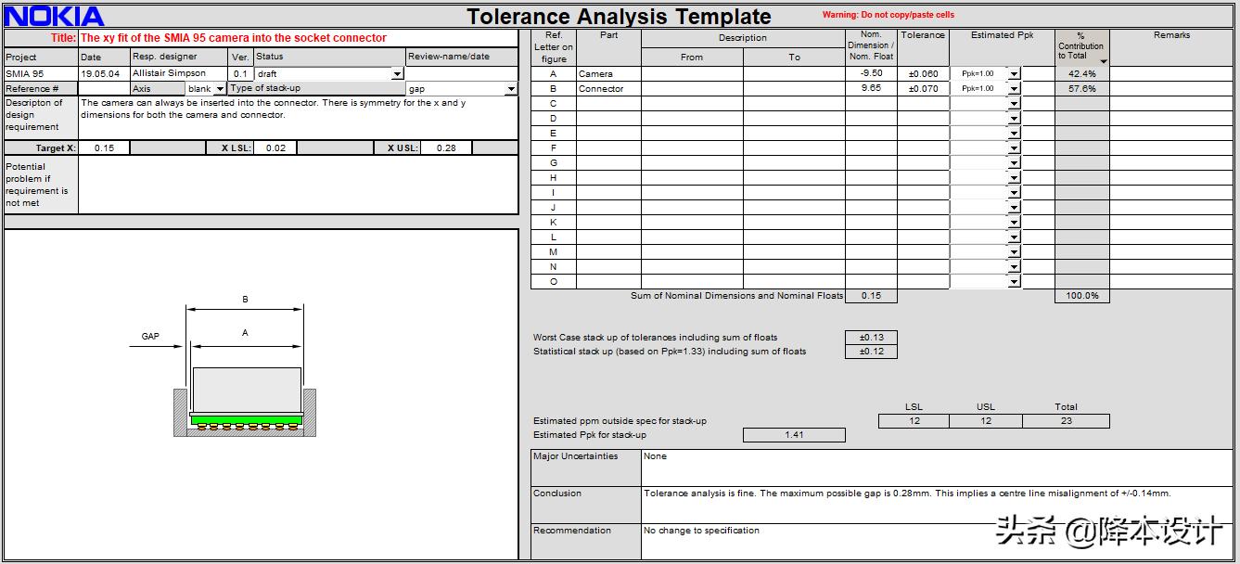This screenshot has width=1240, height=564.
Task: Open the Ppk dropdown for row B Connector
Action: [1013, 89]
